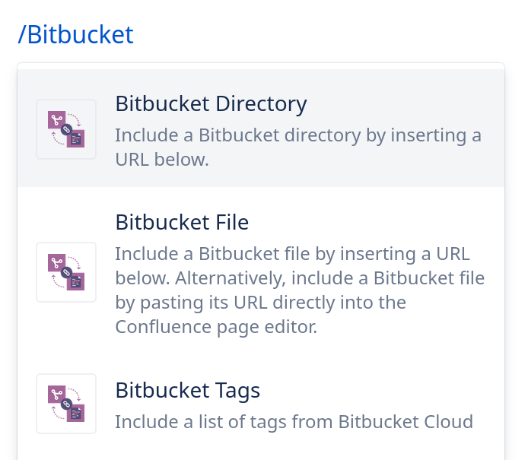Image resolution: width=528 pixels, height=460 pixels.
Task: Click the branch symbol in the Directory icon
Action: 56,119
